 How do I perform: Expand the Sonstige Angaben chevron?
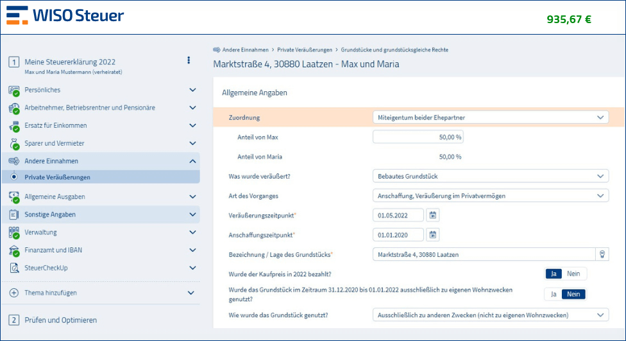click(192, 214)
